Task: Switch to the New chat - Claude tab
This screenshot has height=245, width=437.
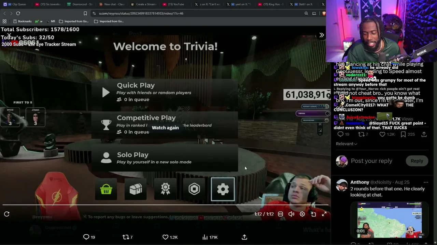Action: click(x=112, y=4)
